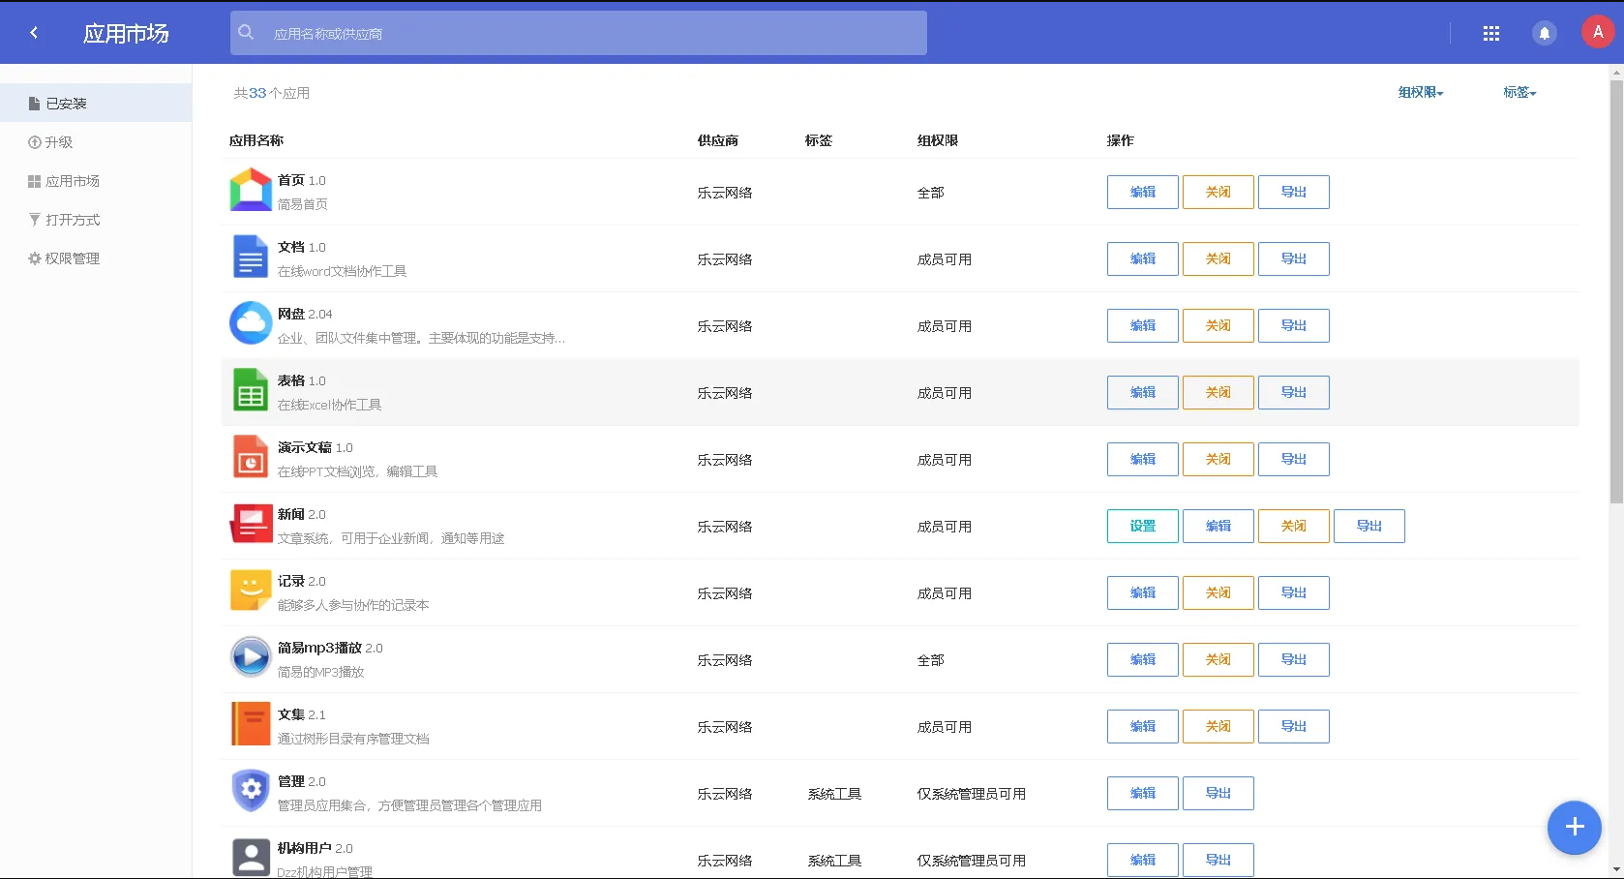Click 编辑 for the 管理 app
The width and height of the screenshot is (1624, 879).
pyautogui.click(x=1143, y=793)
